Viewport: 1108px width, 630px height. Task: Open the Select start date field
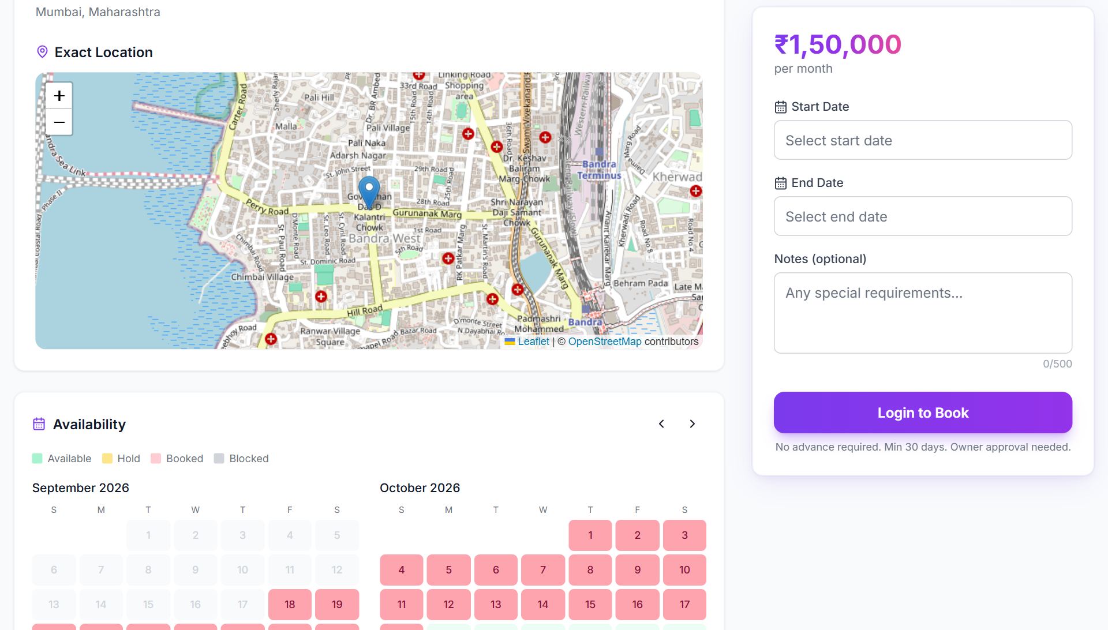[923, 140]
